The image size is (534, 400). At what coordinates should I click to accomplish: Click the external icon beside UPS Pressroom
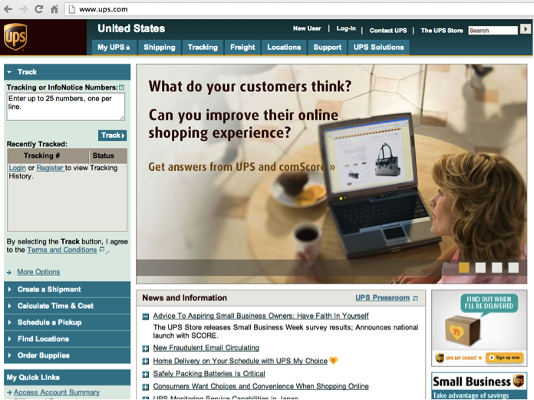pyautogui.click(x=415, y=298)
